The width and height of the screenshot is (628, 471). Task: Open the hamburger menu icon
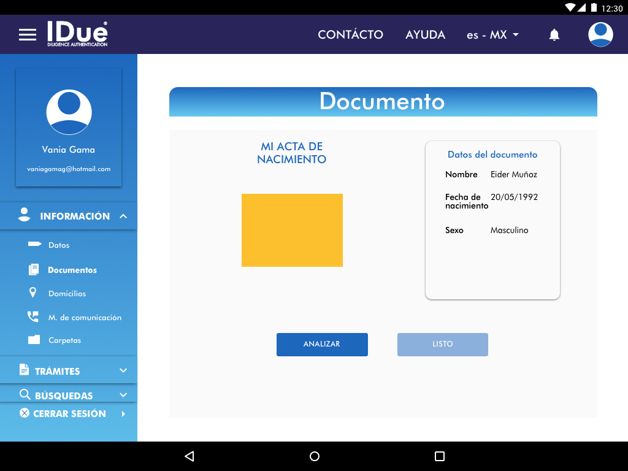pyautogui.click(x=28, y=35)
